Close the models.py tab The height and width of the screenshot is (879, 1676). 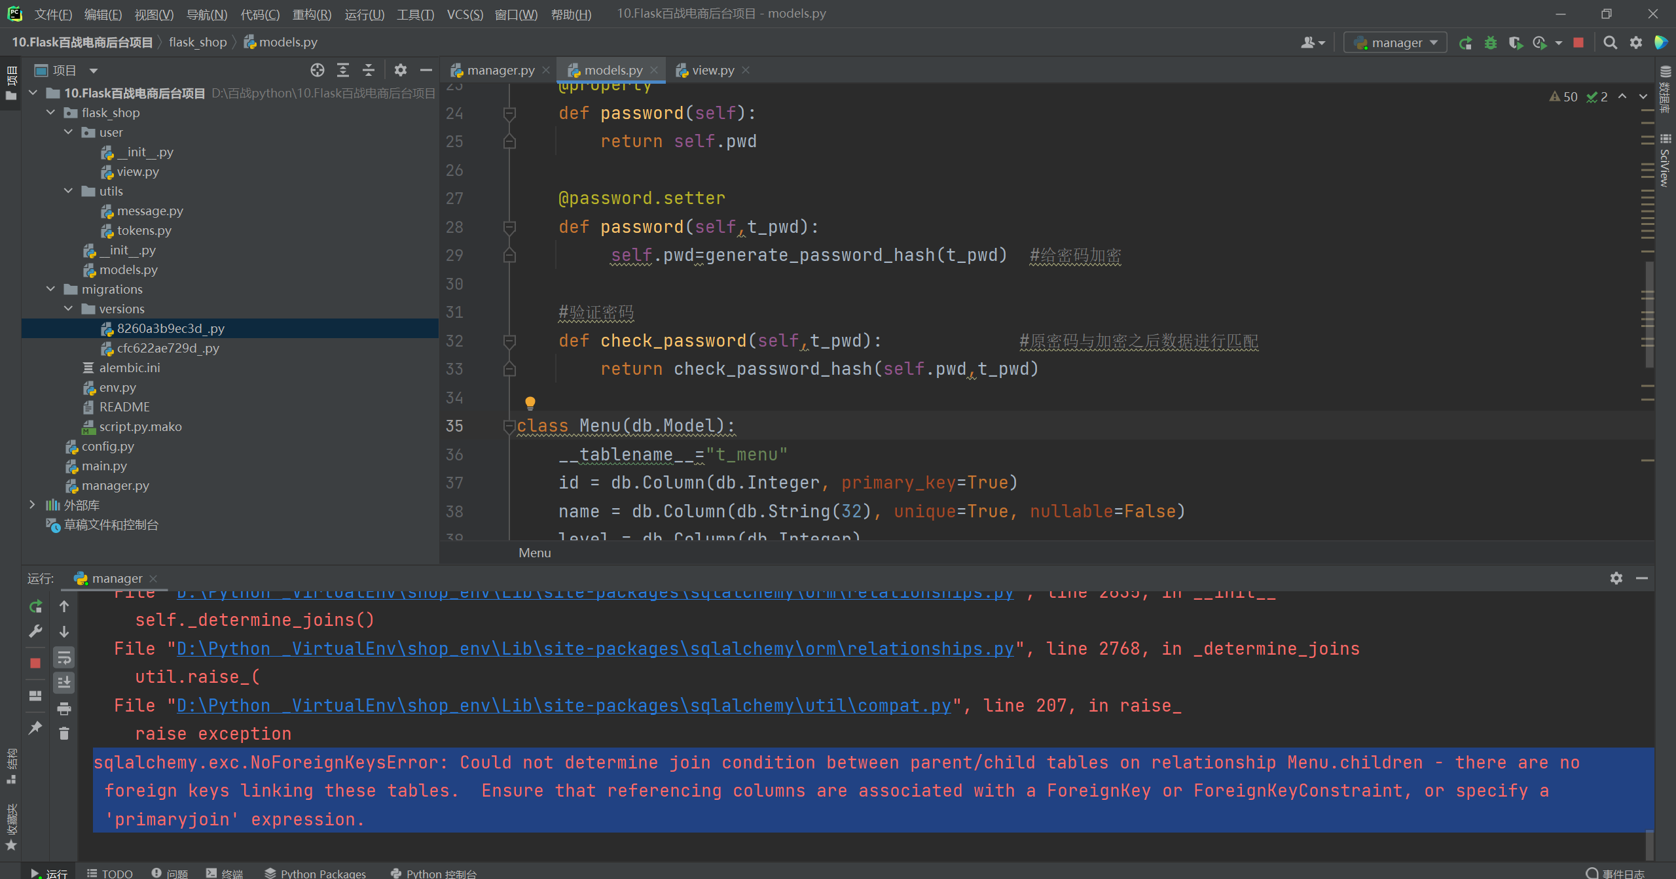[x=654, y=70]
